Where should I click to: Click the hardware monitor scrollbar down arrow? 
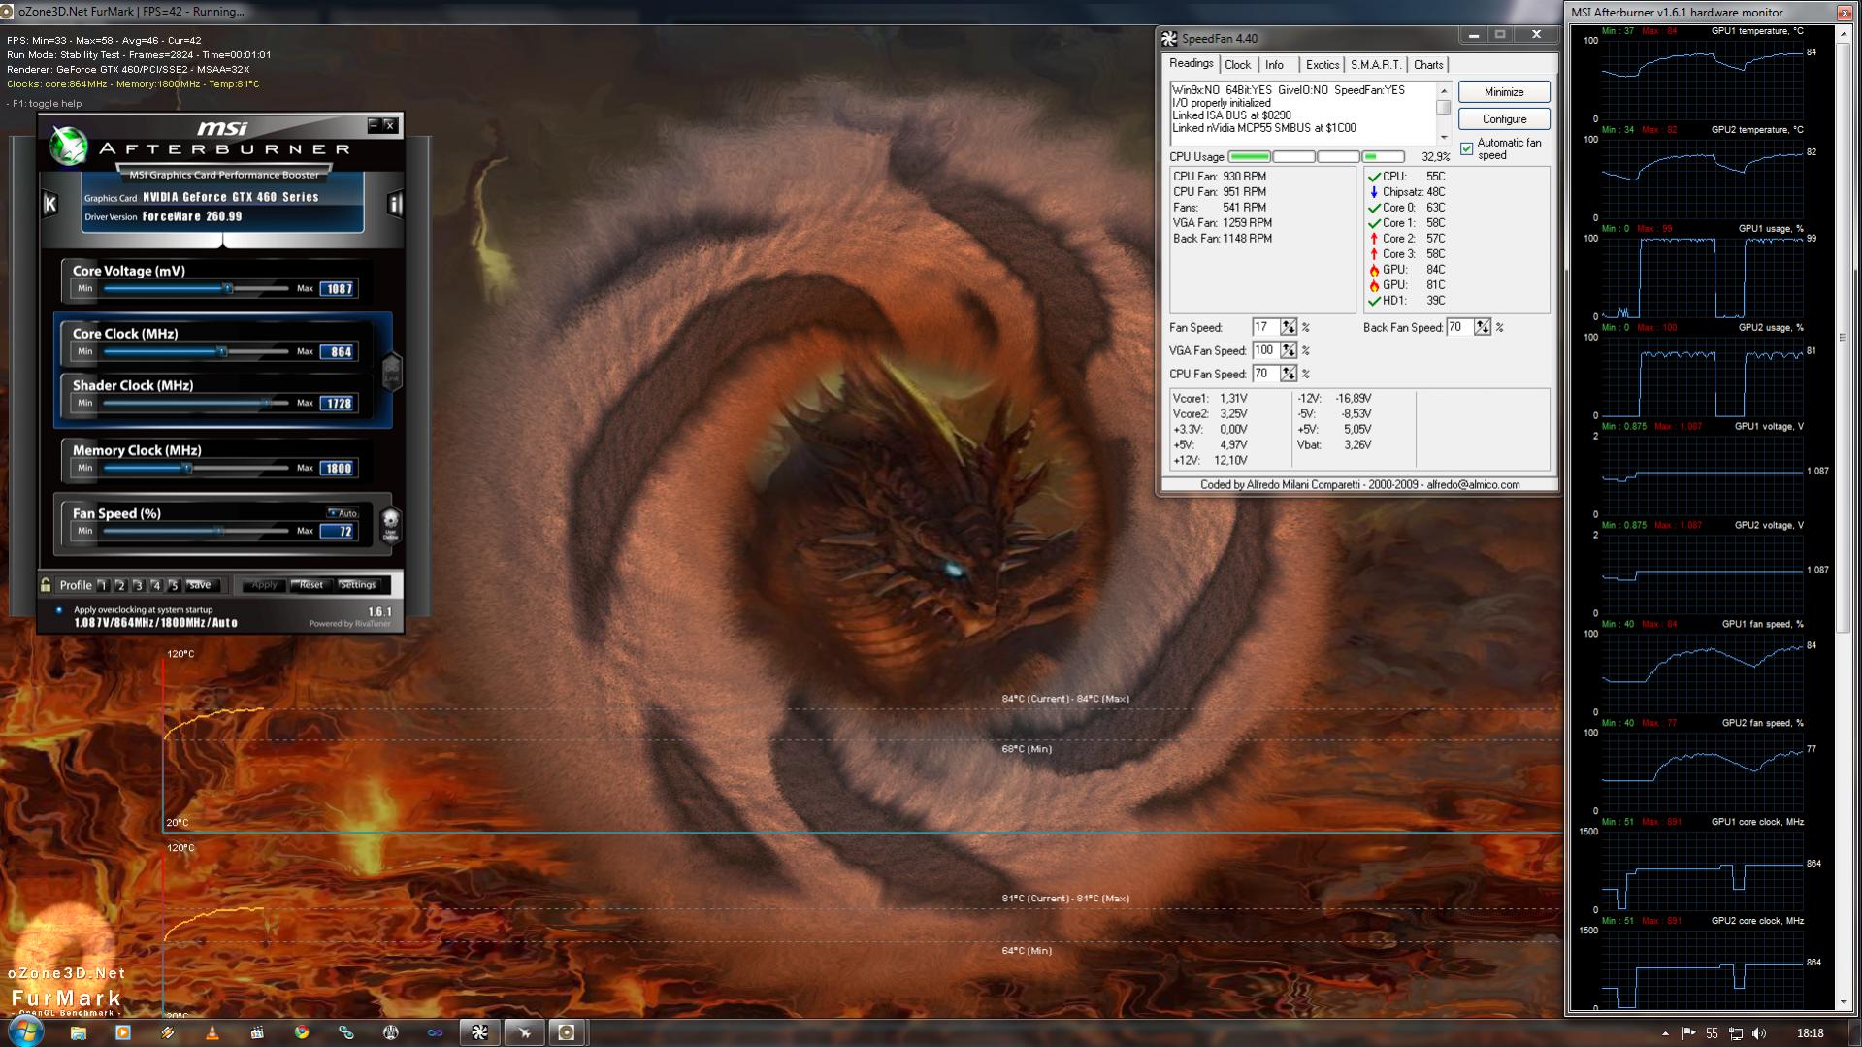point(1844,1002)
